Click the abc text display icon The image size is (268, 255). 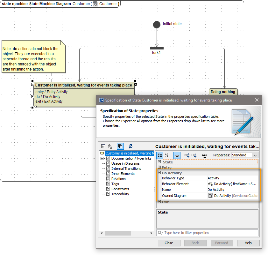(x=204, y=155)
